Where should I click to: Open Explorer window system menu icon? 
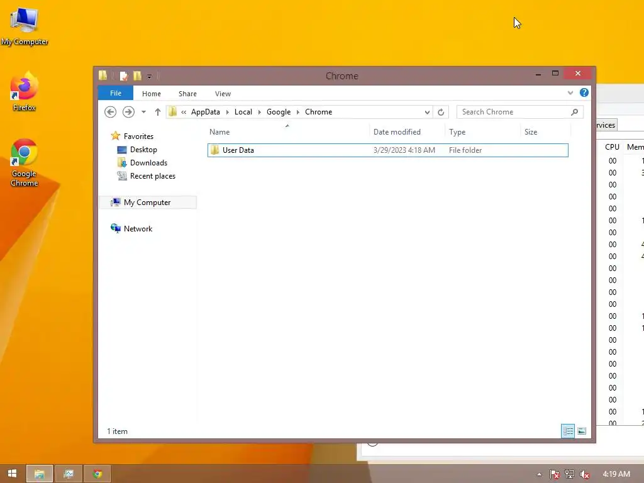pos(103,75)
